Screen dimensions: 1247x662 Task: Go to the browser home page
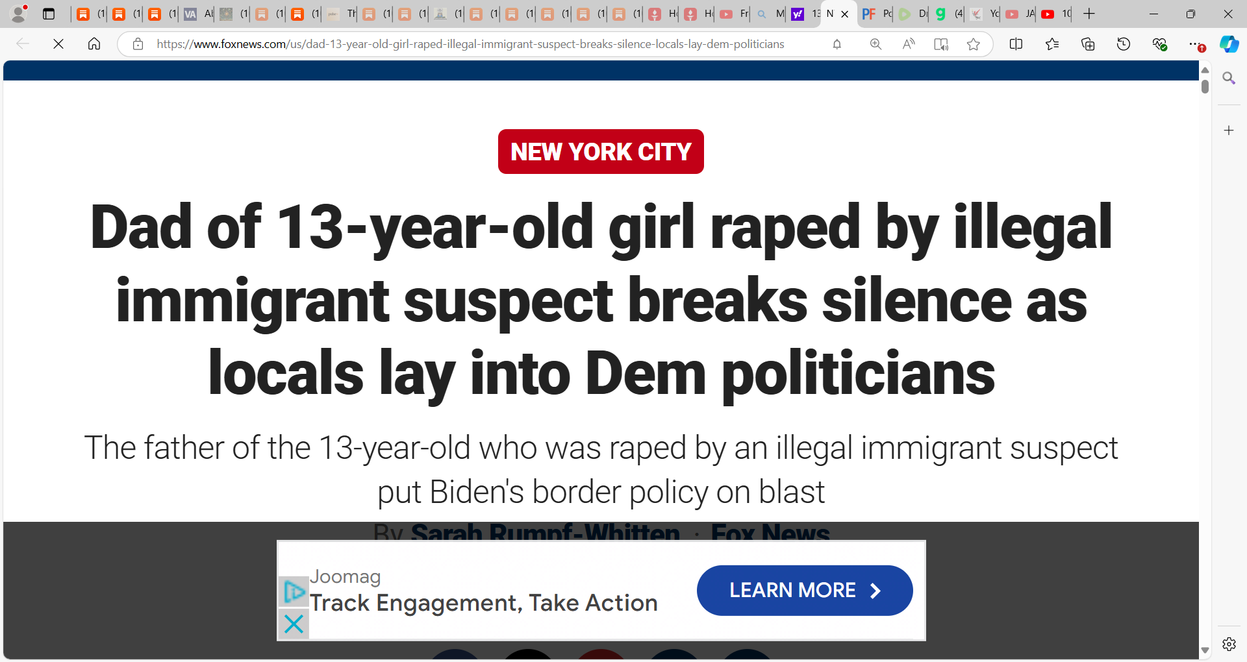tap(94, 44)
